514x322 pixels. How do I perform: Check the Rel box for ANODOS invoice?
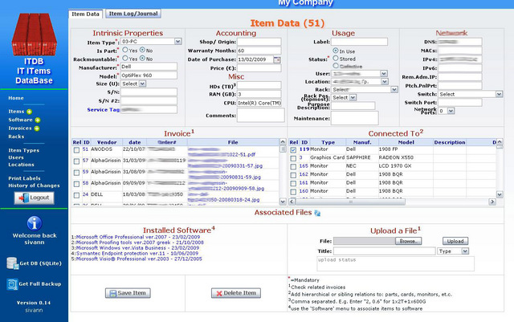tap(76, 150)
